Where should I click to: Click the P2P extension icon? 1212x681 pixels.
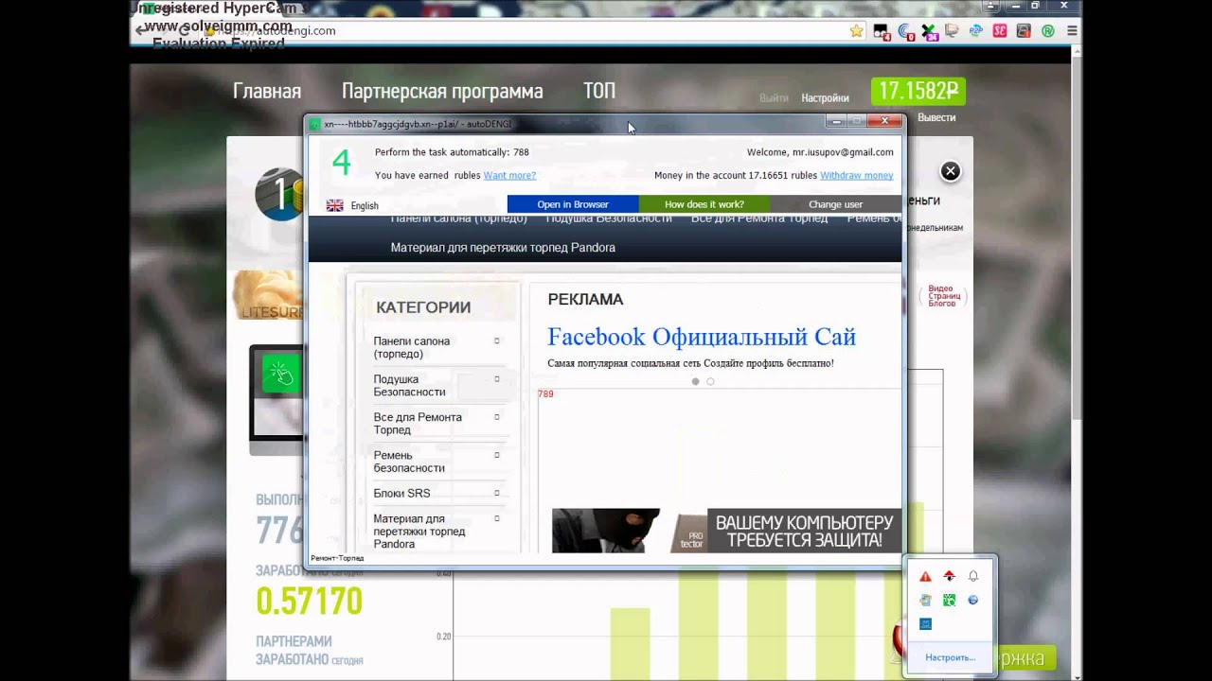tap(975, 30)
